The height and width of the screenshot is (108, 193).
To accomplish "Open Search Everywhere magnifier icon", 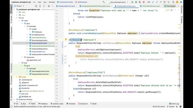I will [x=173, y=2].
